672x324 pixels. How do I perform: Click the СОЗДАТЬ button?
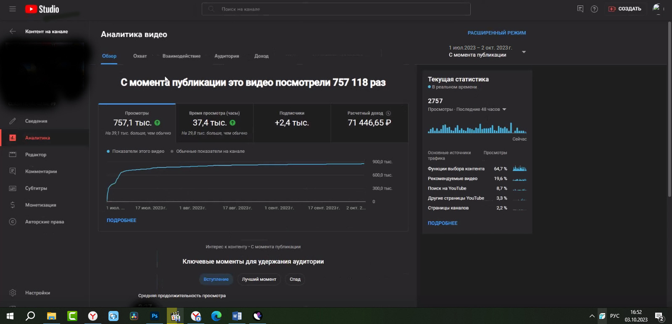pyautogui.click(x=625, y=9)
